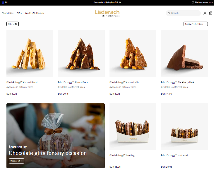Click the Läderach logo
Image resolution: width=214 pixels, height=172 pixels.
[x=107, y=13]
